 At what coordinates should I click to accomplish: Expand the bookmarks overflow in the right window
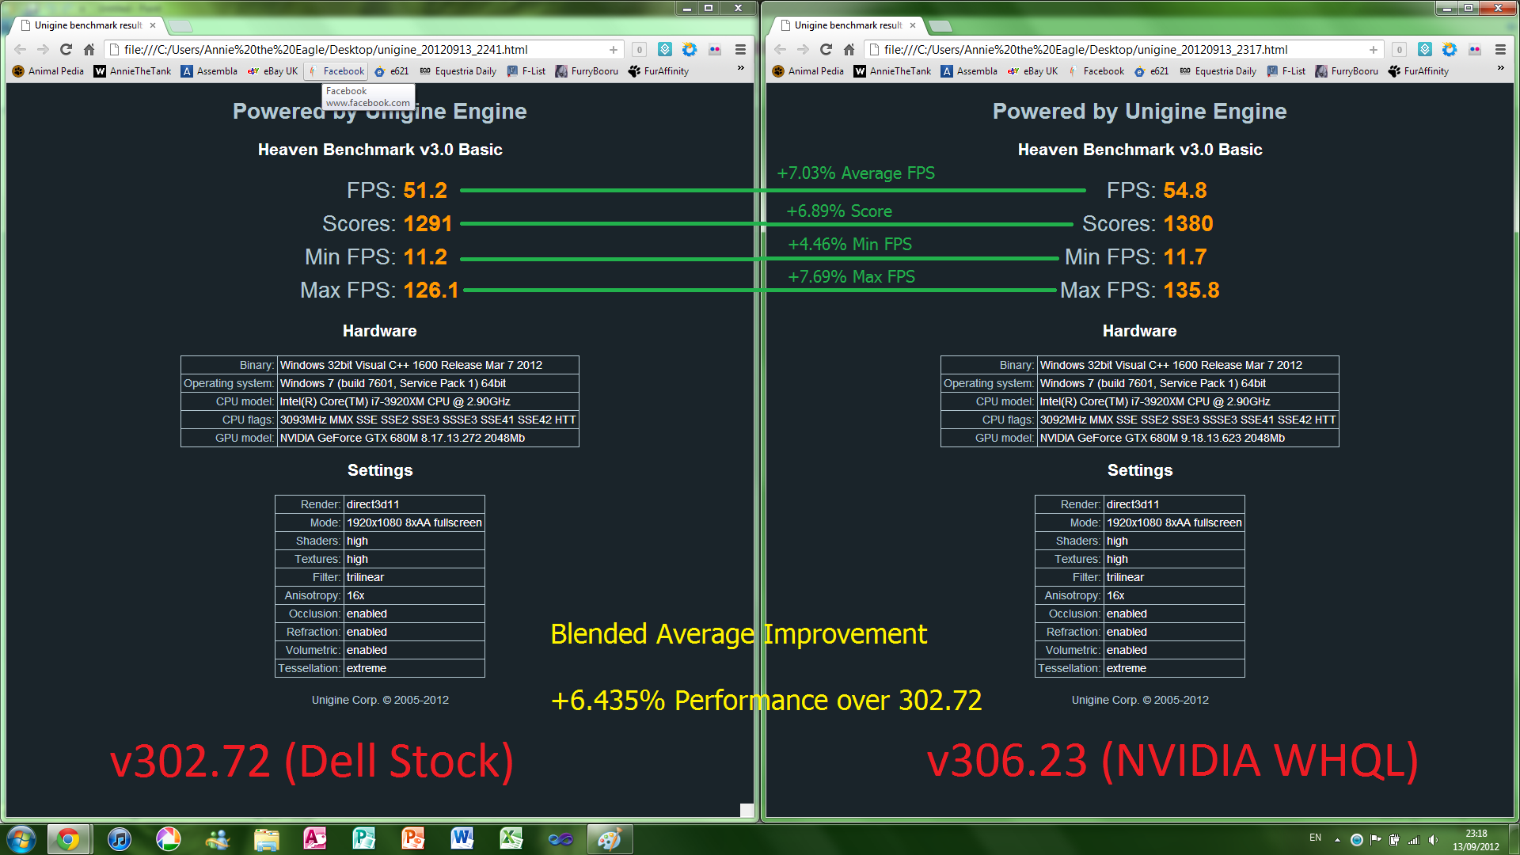pos(1501,68)
